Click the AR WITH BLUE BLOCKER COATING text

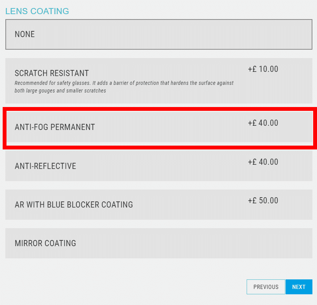pos(74,205)
